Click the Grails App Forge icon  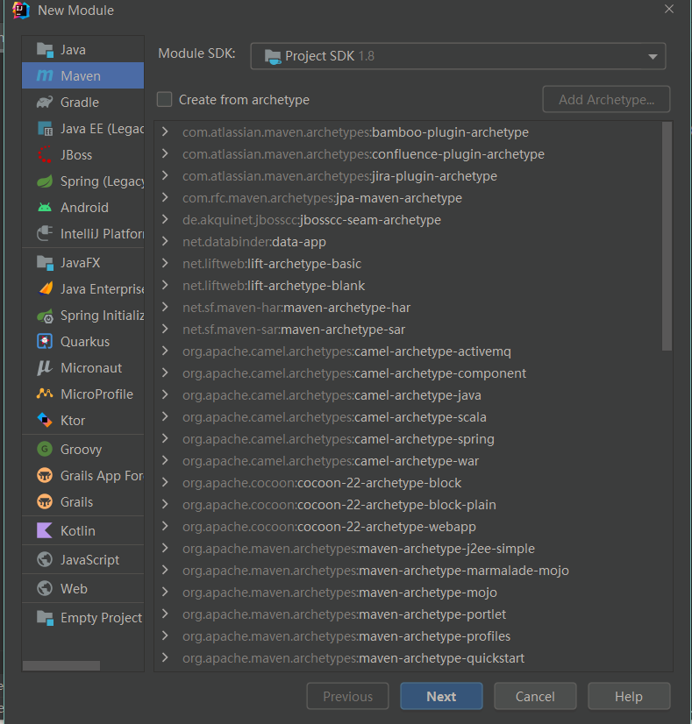pyautogui.click(x=45, y=475)
